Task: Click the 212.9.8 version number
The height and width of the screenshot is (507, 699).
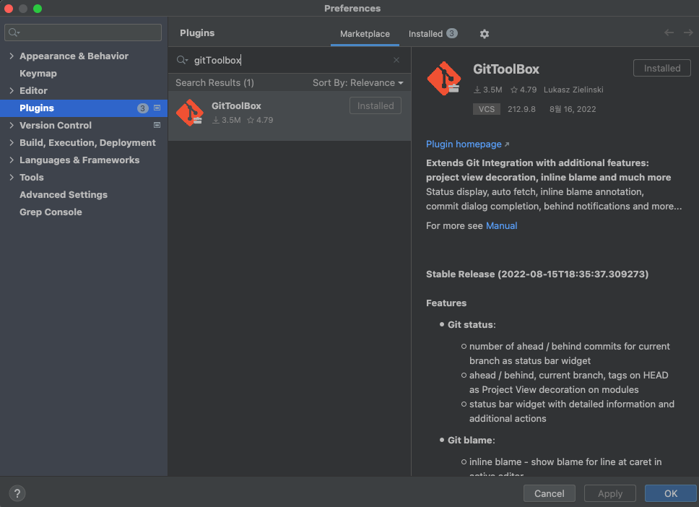Action: pyautogui.click(x=521, y=109)
